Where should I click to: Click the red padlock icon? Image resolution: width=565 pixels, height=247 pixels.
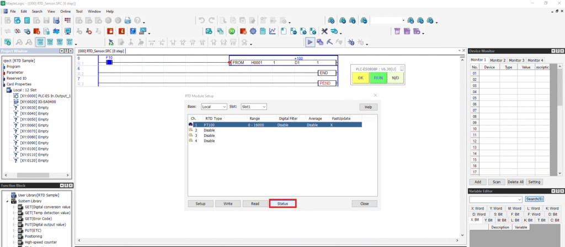tap(111, 31)
